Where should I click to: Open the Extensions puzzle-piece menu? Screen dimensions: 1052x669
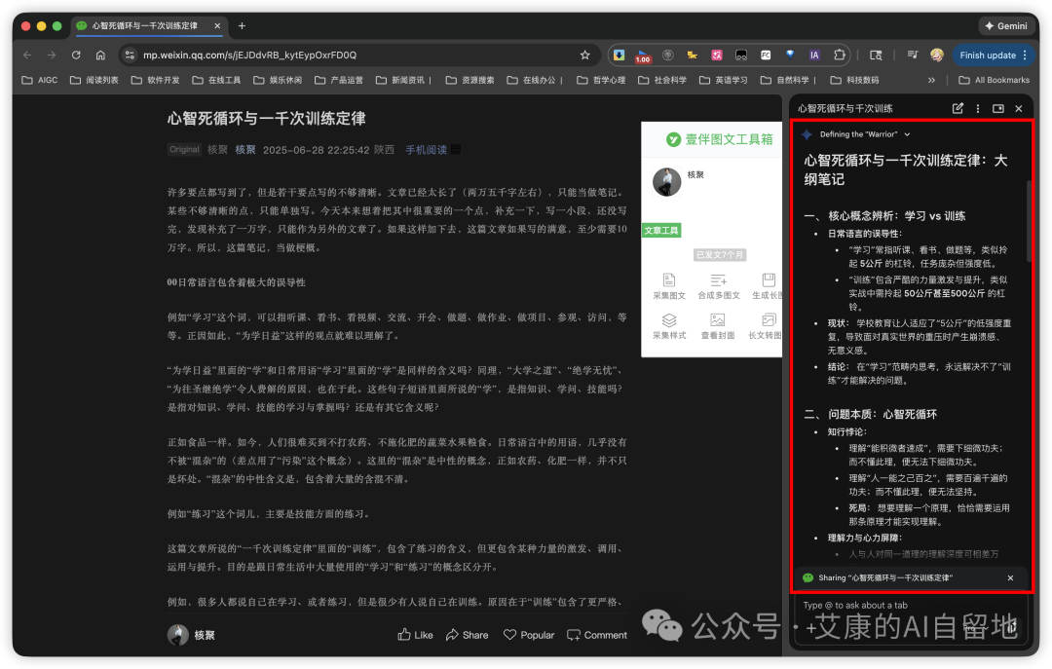point(839,56)
